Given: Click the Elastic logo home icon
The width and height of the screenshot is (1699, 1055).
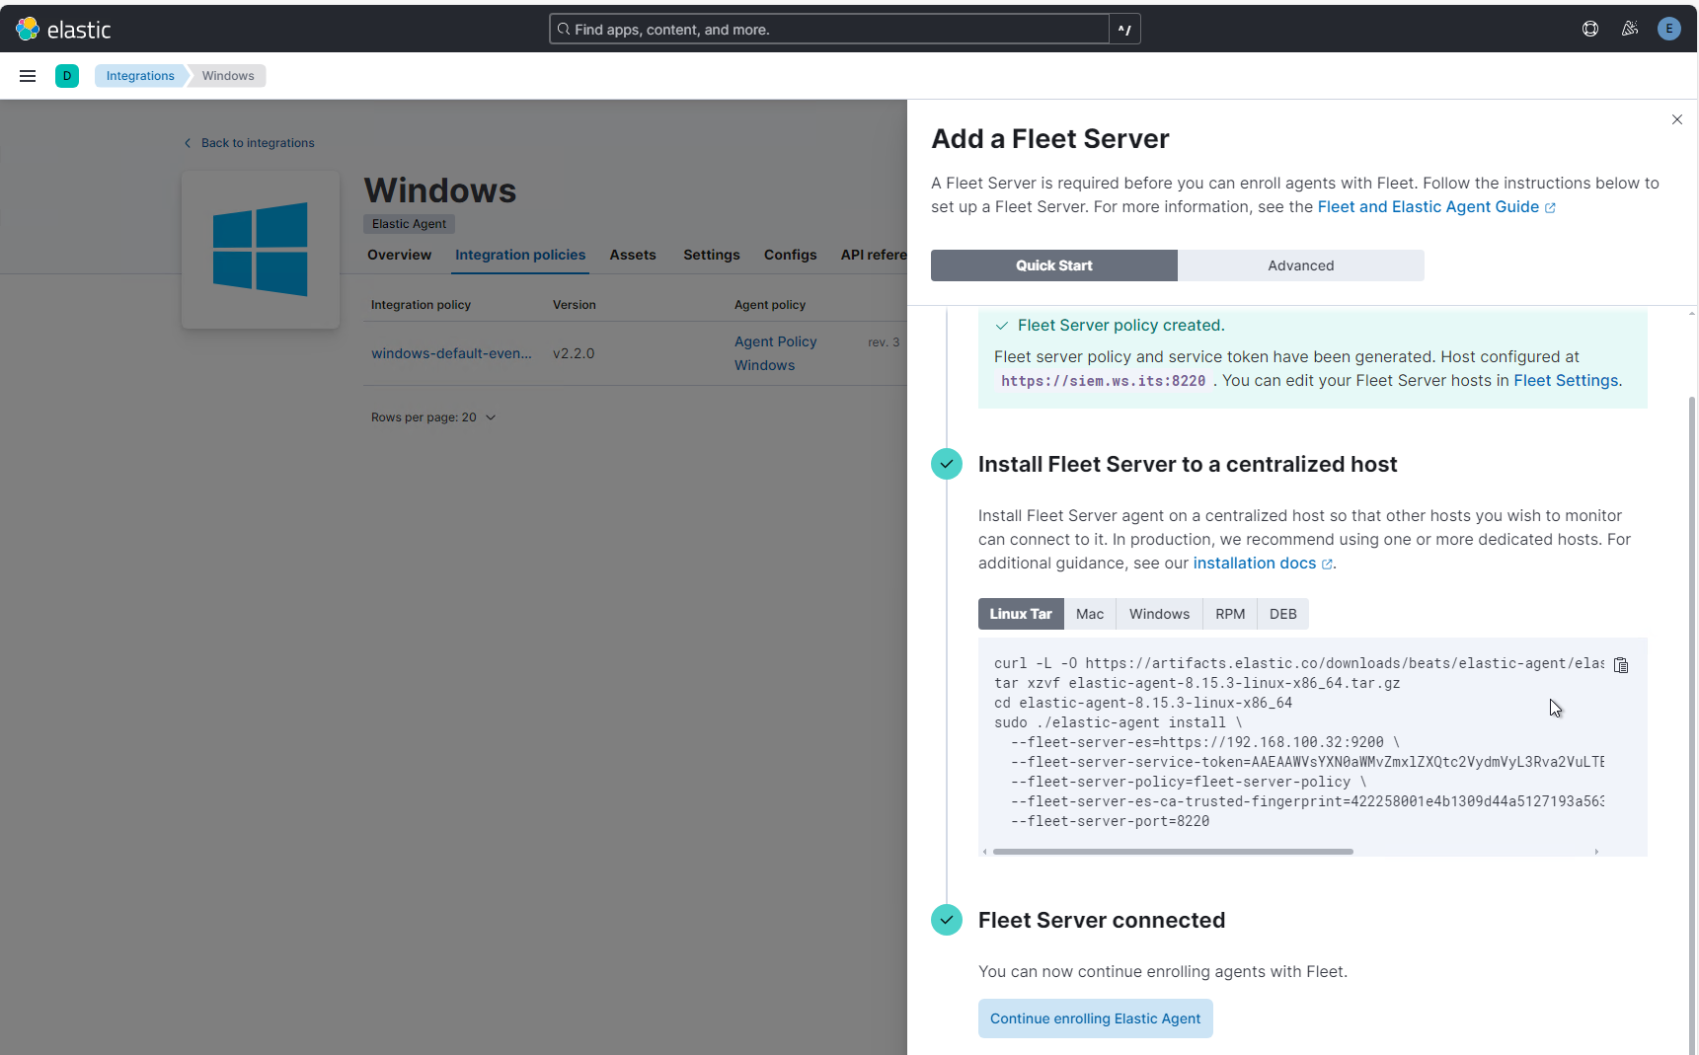Looking at the screenshot, I should [28, 29].
